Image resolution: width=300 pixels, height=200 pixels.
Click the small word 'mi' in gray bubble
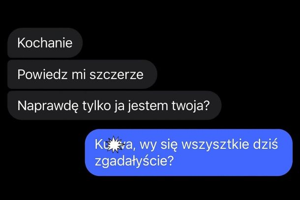click(79, 74)
